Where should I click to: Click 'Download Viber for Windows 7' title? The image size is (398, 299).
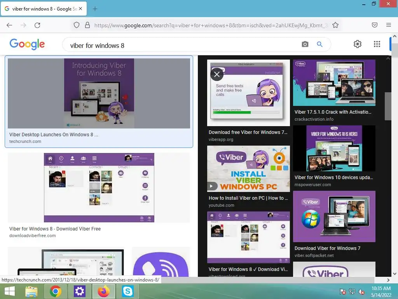[x=327, y=248]
